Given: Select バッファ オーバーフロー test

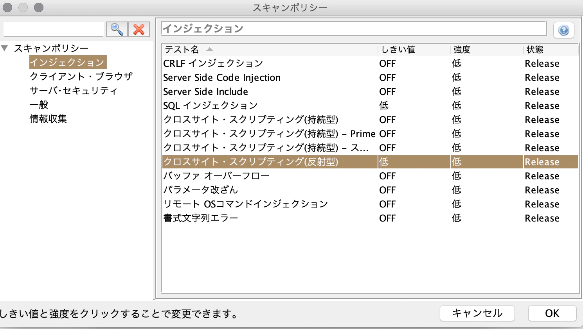Looking at the screenshot, I should click(x=216, y=176).
